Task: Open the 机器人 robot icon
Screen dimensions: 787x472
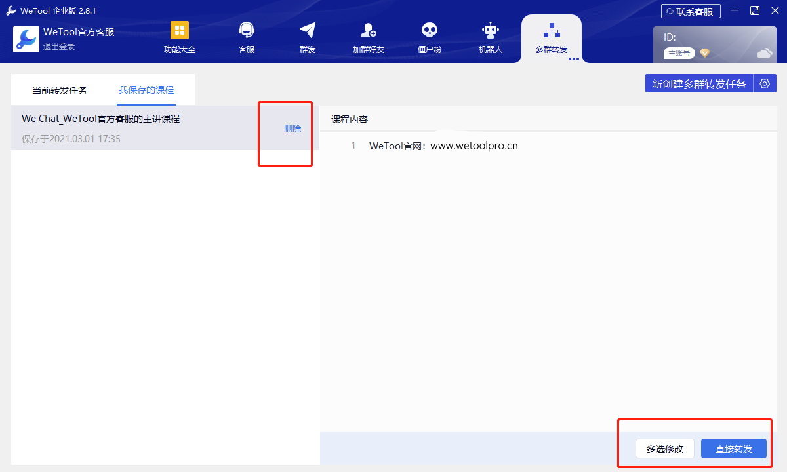Action: pos(491,30)
